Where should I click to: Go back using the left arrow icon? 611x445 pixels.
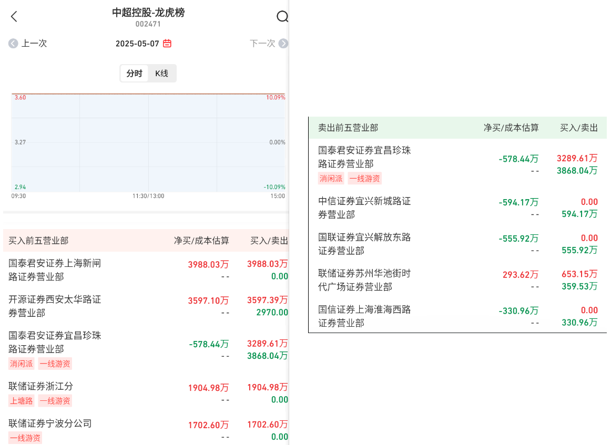14,17
